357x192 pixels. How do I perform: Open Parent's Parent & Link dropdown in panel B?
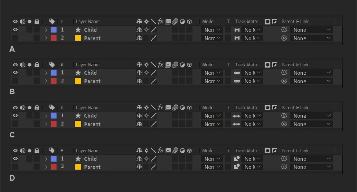click(312, 81)
